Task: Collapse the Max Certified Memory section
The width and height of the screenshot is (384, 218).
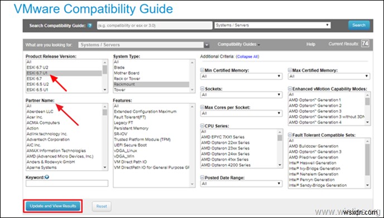Action: coord(290,71)
